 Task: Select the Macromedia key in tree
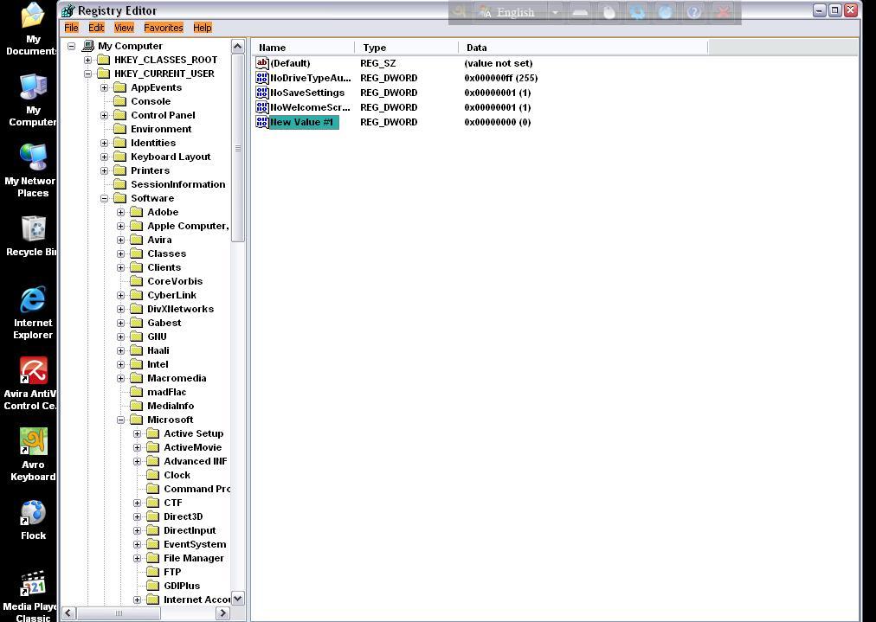176,378
